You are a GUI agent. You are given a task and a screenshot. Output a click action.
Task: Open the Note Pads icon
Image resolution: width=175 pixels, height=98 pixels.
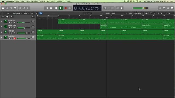(x=164, y=8)
